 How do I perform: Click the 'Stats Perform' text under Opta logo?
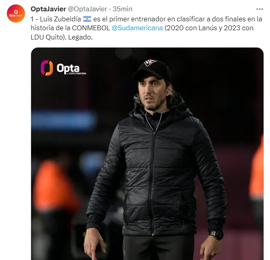[x=77, y=73]
